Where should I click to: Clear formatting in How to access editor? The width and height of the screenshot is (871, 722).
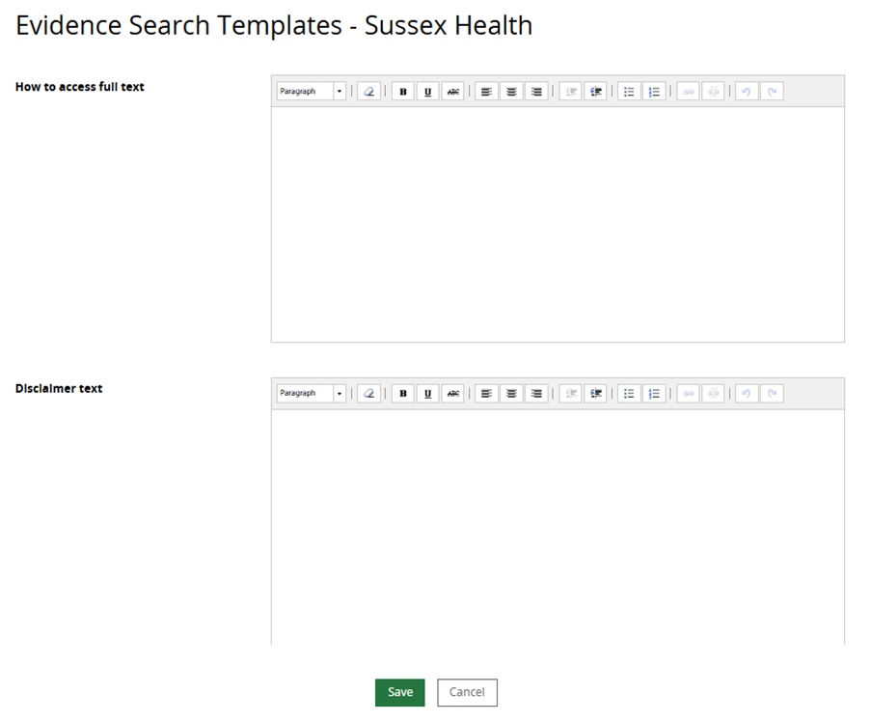point(368,91)
